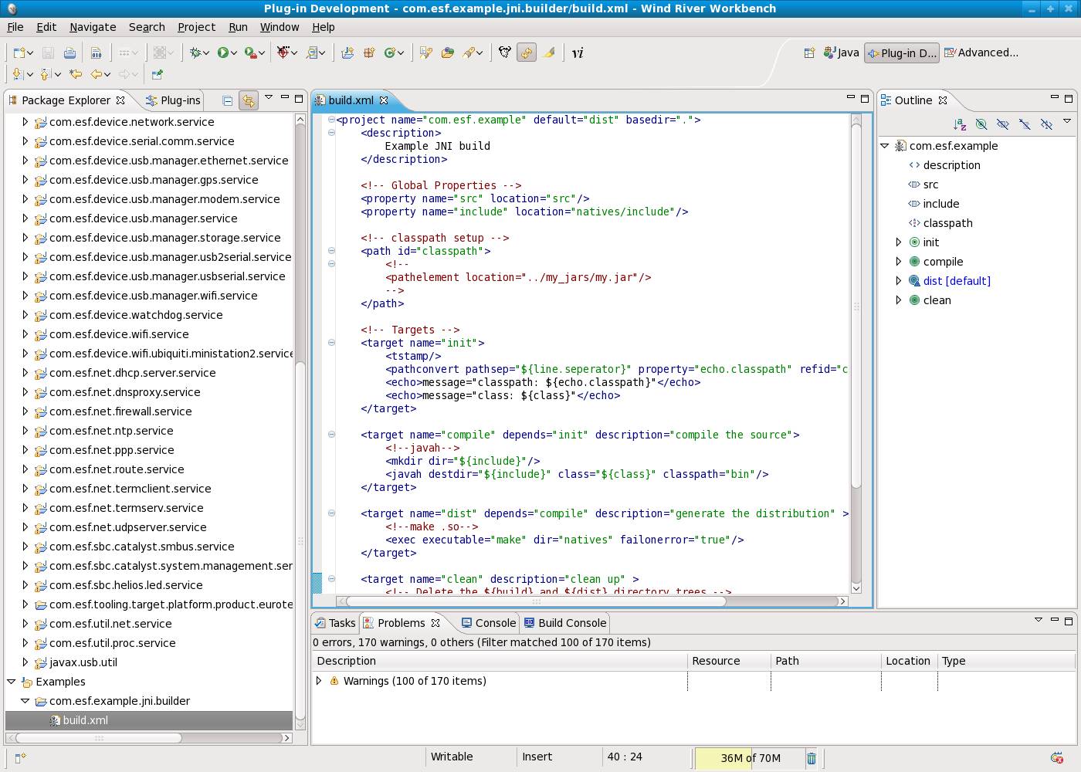Click the Last Edit Location icon
Image resolution: width=1081 pixels, height=772 pixels.
(x=76, y=74)
